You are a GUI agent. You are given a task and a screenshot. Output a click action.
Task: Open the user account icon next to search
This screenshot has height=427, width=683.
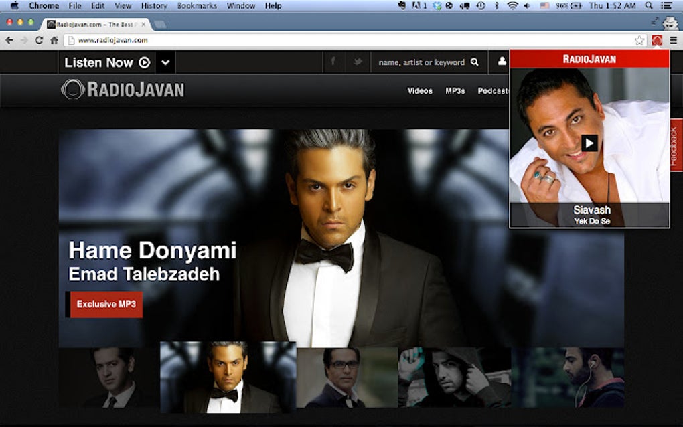point(502,62)
